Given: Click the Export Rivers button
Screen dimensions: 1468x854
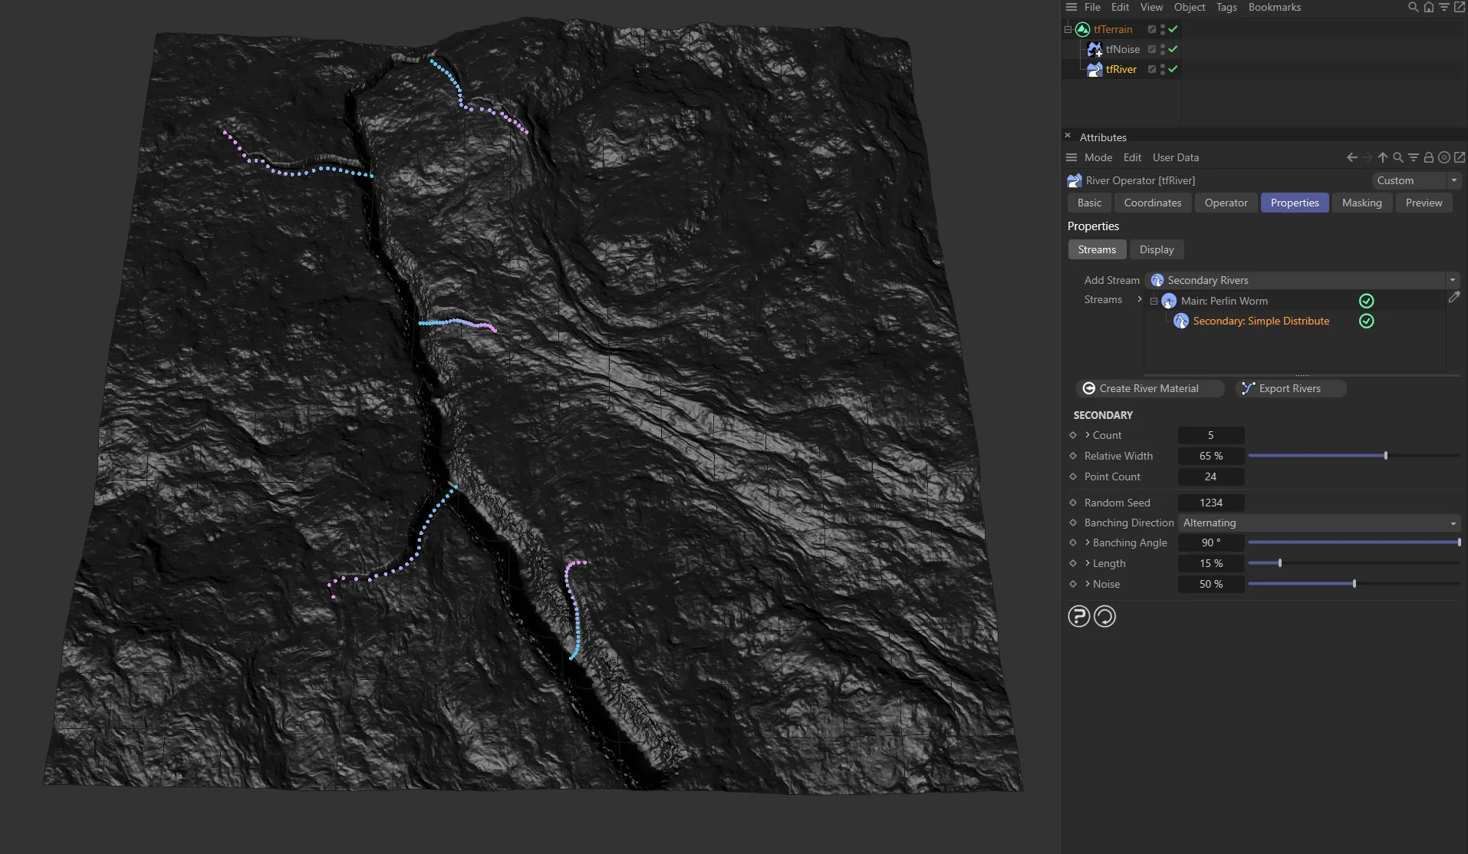Looking at the screenshot, I should pos(1289,388).
